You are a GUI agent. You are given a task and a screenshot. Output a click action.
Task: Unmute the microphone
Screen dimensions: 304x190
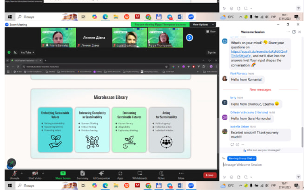coord(14,175)
